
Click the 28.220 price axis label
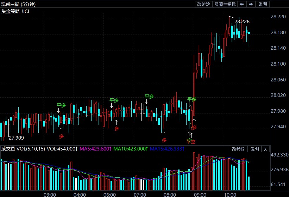click(x=278, y=17)
